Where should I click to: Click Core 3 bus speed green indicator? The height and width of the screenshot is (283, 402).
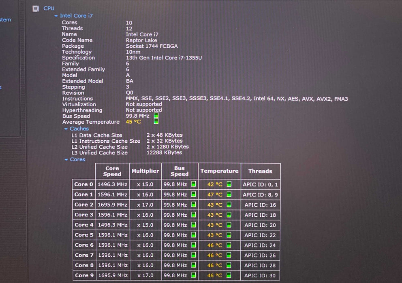(194, 214)
